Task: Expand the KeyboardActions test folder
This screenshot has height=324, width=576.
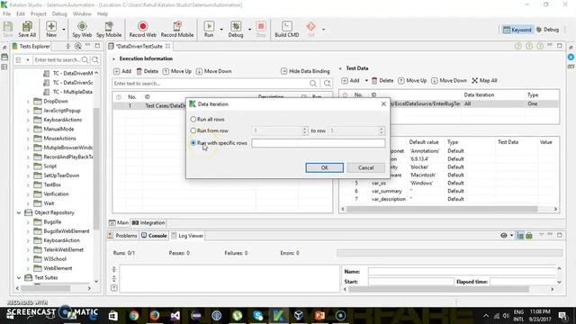Action: [28, 120]
